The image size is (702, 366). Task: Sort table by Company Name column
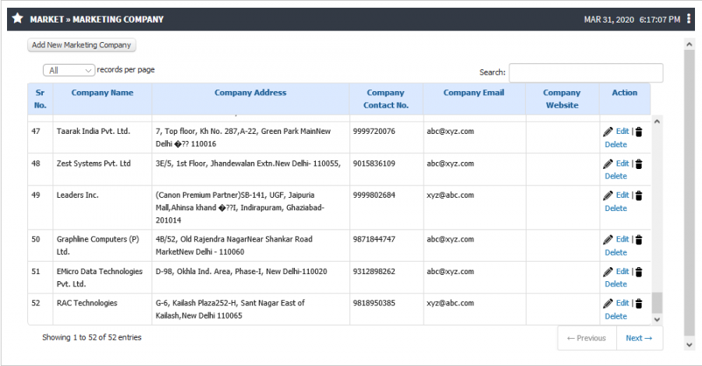pos(102,93)
